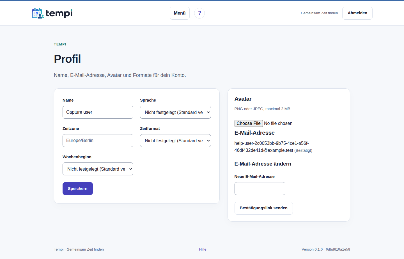Screen dimensions: 404x259
Task: Open the Wochenbeginn dropdown
Action: pyautogui.click(x=98, y=169)
